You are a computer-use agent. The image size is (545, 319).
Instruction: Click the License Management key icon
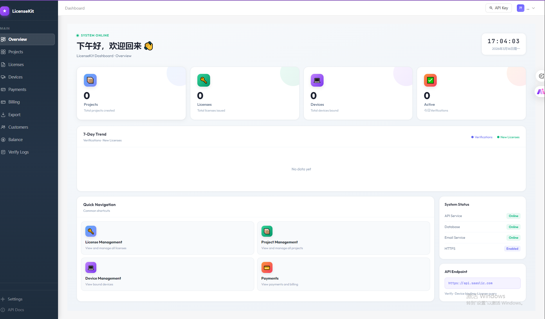tap(91, 231)
